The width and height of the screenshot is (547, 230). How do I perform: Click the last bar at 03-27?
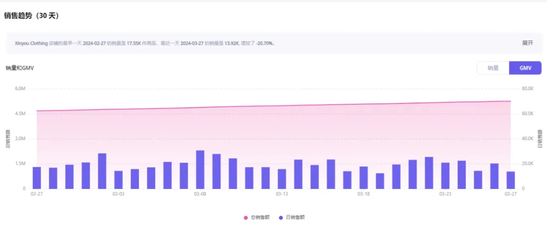click(511, 180)
